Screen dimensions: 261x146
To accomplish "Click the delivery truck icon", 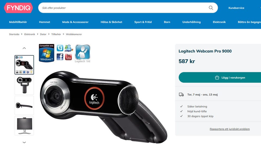I will click(181, 95).
